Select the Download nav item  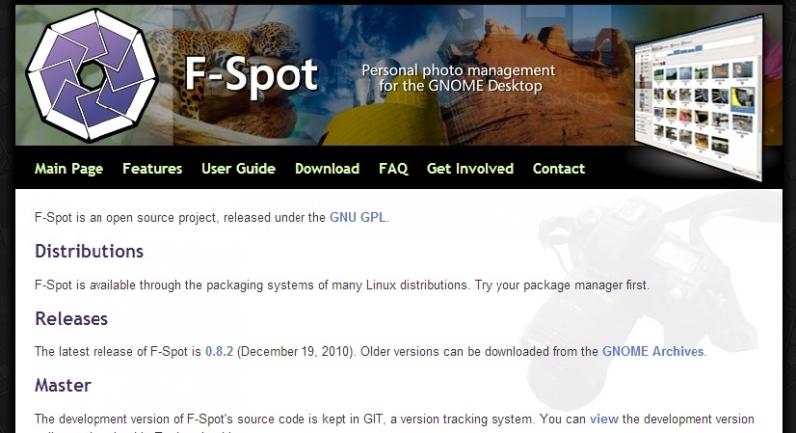[326, 169]
